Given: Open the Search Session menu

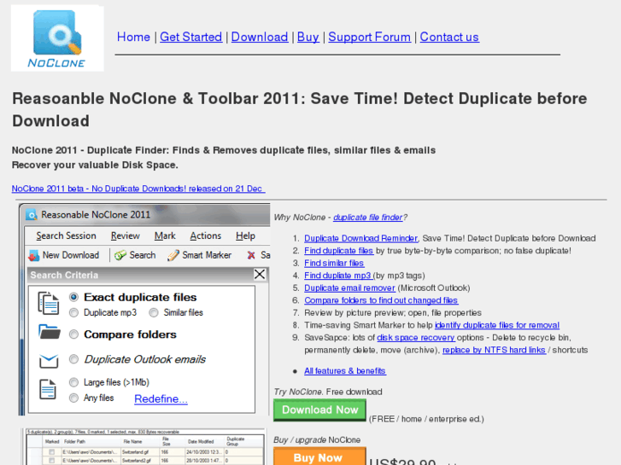Looking at the screenshot, I should [66, 235].
